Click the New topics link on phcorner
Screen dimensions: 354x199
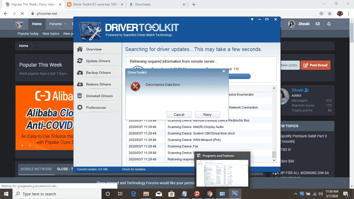[51, 33]
